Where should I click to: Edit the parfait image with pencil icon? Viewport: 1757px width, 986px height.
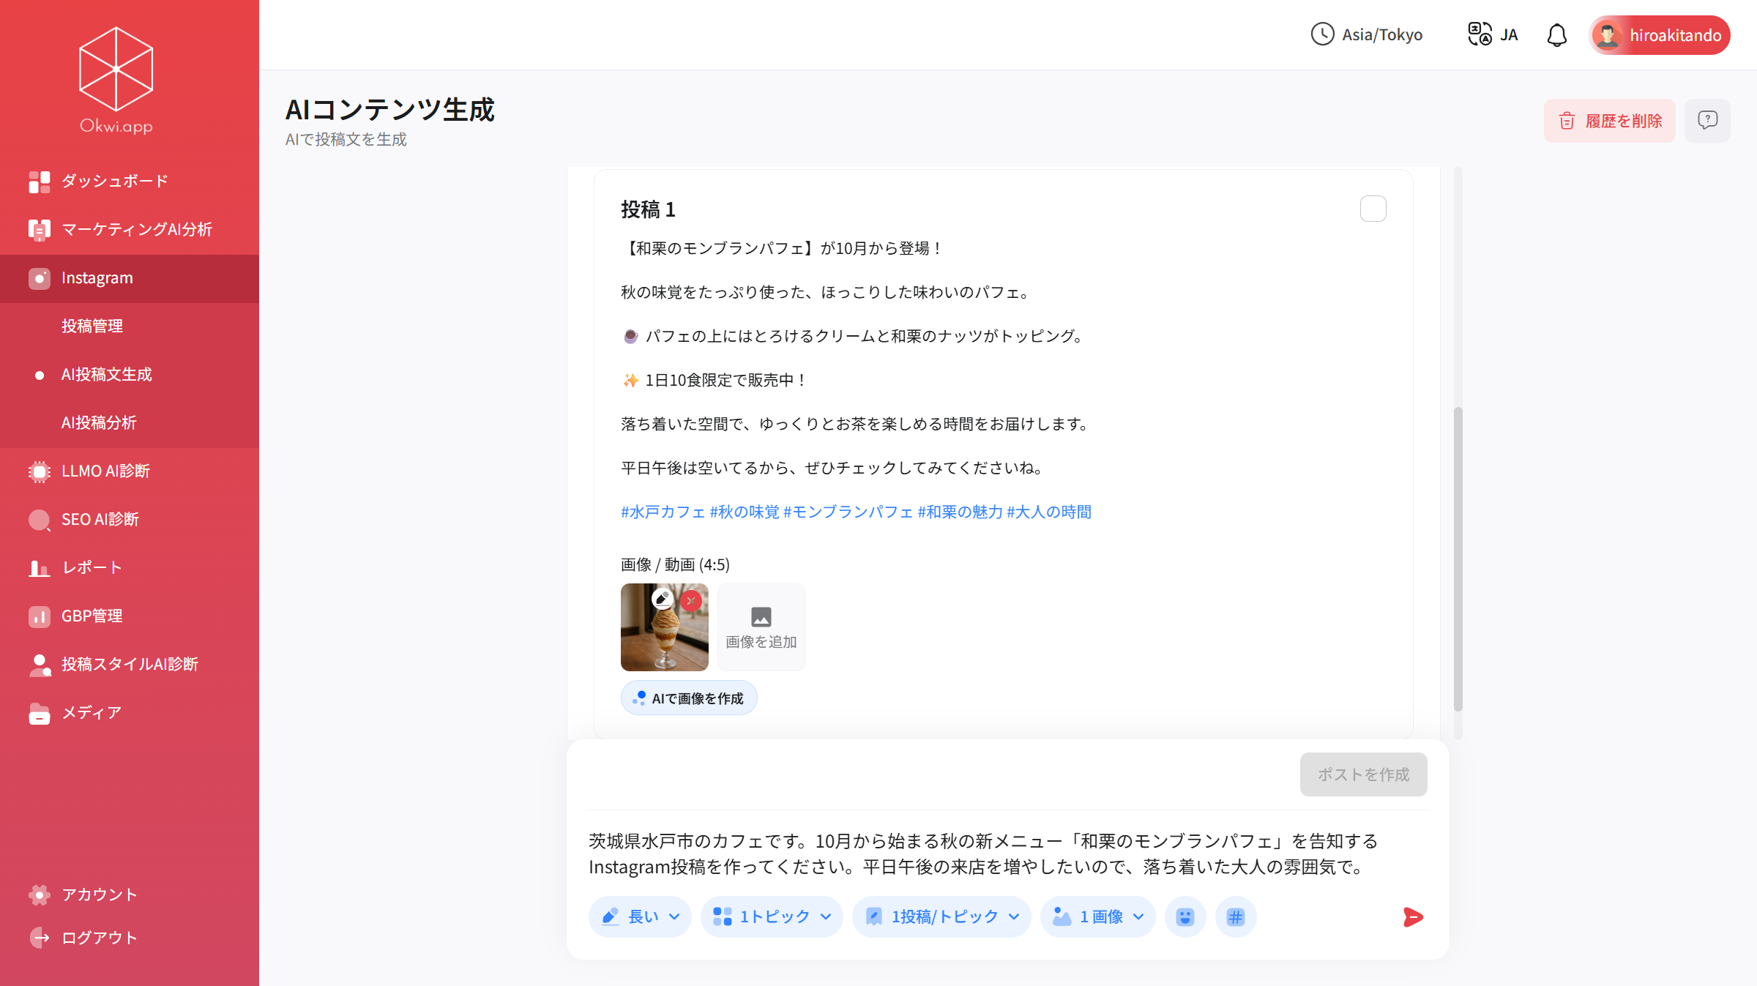tap(663, 599)
